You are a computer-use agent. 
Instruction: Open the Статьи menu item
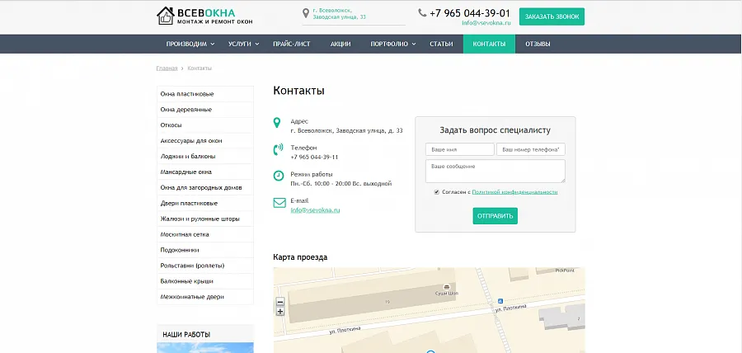point(441,44)
